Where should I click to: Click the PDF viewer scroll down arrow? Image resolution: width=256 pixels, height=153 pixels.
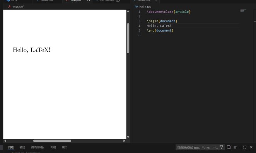coord(128,137)
